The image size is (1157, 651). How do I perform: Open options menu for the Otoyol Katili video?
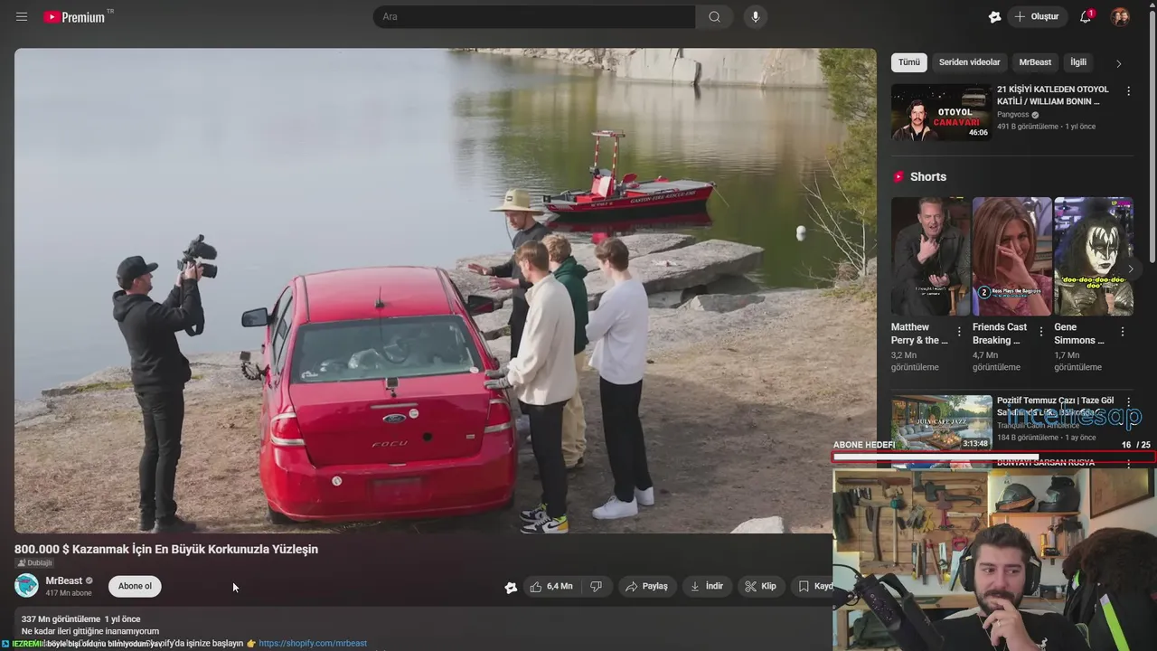click(x=1128, y=91)
